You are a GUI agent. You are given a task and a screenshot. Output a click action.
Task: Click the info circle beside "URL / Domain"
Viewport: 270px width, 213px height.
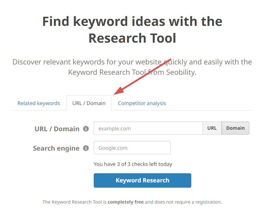85,128
